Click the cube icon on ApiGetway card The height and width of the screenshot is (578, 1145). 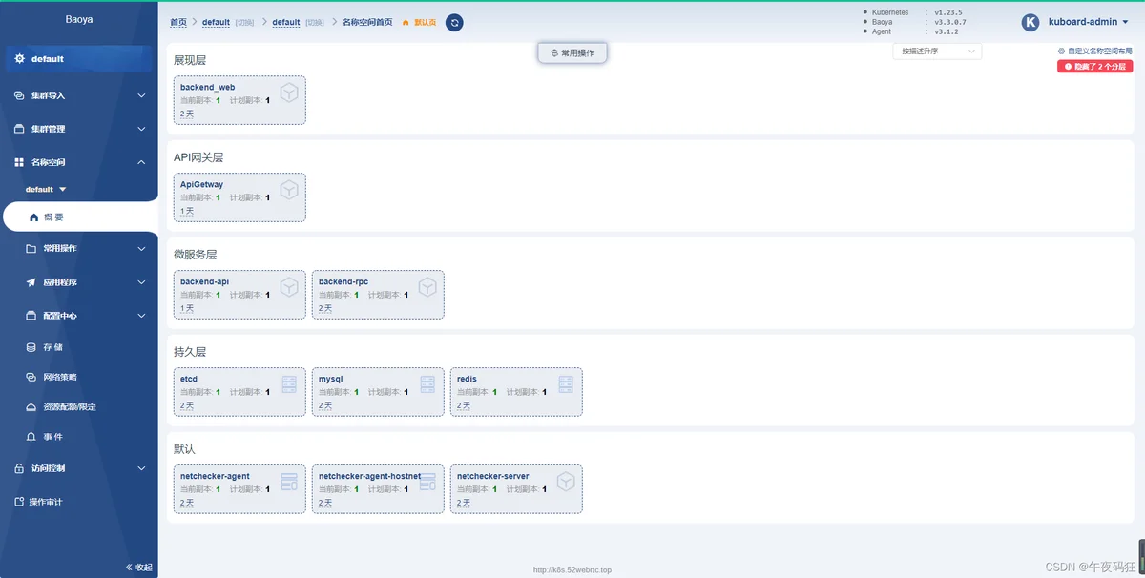pos(289,190)
